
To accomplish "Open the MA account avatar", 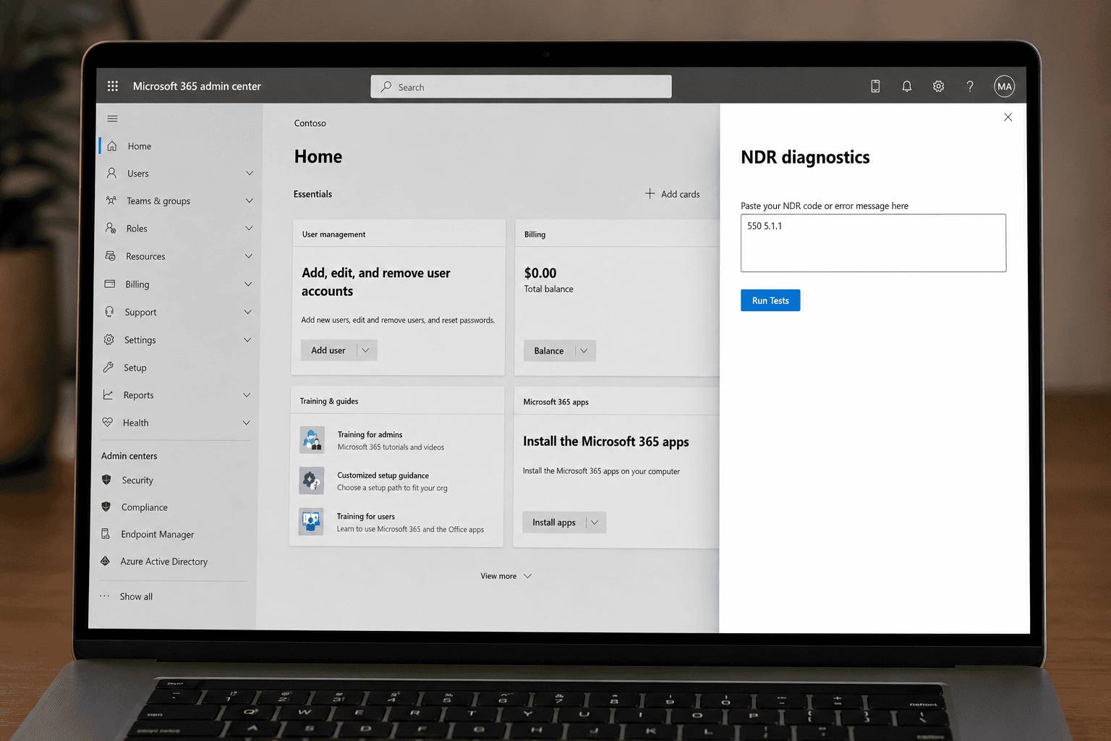I will [1005, 86].
